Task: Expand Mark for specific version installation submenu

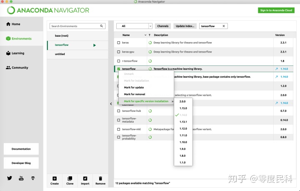Action: pos(146,101)
